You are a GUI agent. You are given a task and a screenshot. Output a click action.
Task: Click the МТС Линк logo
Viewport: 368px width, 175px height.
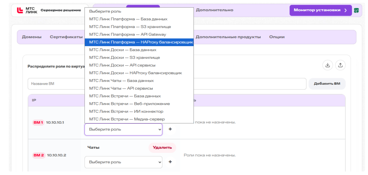click(27, 10)
